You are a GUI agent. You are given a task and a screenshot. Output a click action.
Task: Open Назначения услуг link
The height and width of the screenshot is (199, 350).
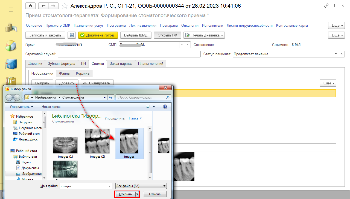point(89,26)
